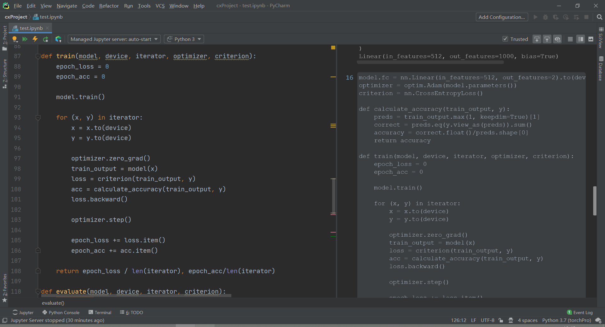Toggle auto-scroll from source down-arrow button
The image size is (605, 327).
(x=537, y=39)
